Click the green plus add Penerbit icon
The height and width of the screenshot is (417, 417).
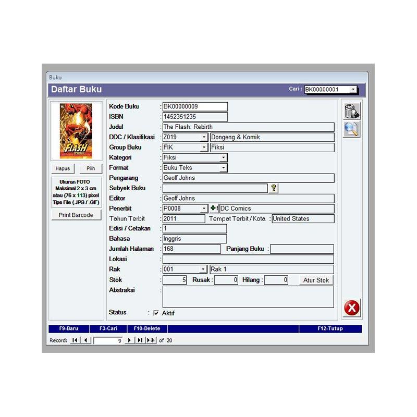click(214, 208)
